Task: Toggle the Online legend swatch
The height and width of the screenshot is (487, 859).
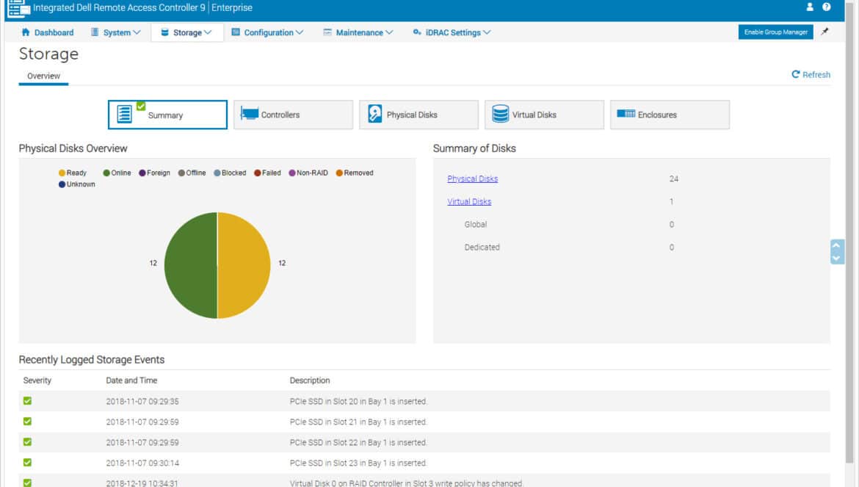Action: pyautogui.click(x=106, y=173)
